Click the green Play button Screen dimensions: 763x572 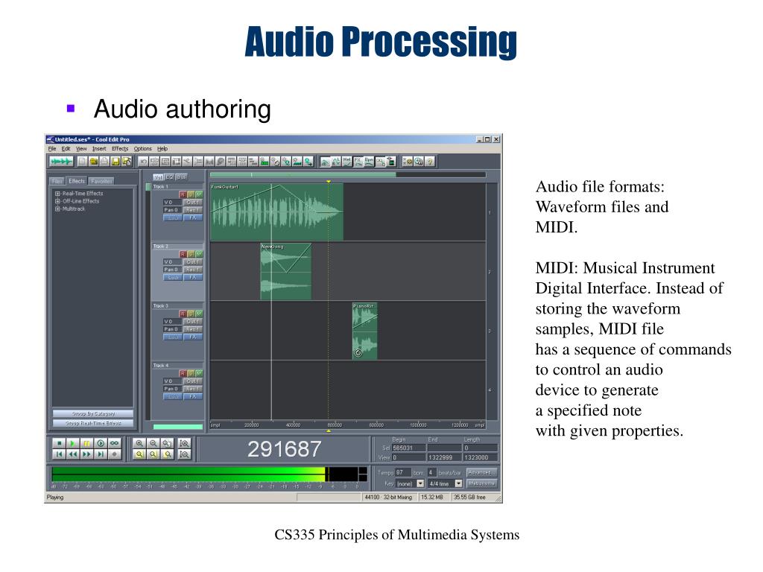[x=72, y=443]
